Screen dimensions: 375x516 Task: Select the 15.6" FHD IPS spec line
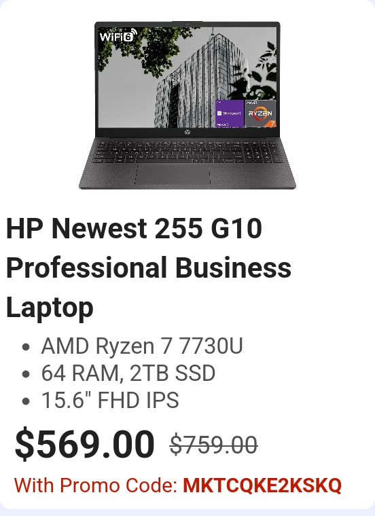click(110, 400)
